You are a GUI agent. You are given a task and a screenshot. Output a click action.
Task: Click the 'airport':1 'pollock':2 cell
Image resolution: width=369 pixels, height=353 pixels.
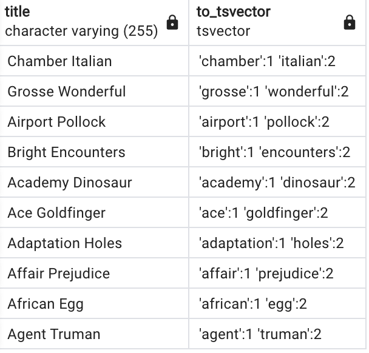click(277, 121)
